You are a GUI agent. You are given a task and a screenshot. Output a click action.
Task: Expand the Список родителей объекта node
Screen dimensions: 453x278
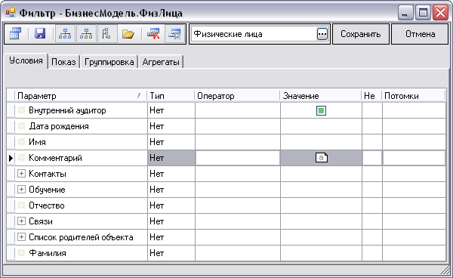21,237
